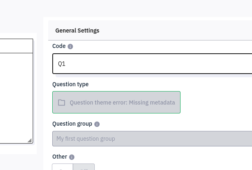The image size is (252, 170).
Task: Click the top header row of the left box
Action: click(x=16, y=46)
